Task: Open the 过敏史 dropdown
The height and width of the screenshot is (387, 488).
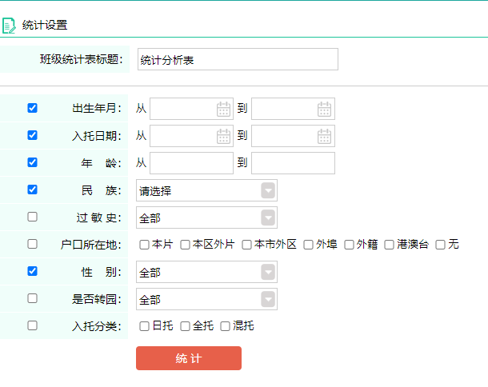Action: 206,217
